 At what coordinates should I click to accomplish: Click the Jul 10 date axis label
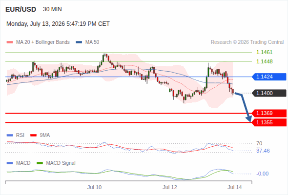point(94,187)
